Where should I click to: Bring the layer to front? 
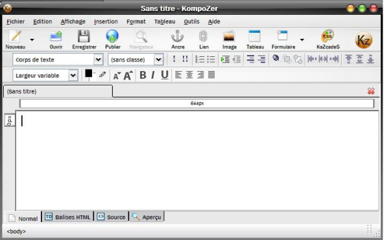[x=287, y=59]
